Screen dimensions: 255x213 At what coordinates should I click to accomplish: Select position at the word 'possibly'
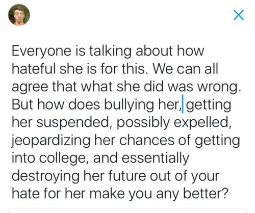(143, 123)
